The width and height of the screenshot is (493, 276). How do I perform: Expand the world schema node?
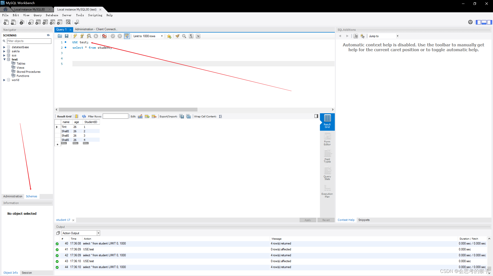pyautogui.click(x=4, y=80)
